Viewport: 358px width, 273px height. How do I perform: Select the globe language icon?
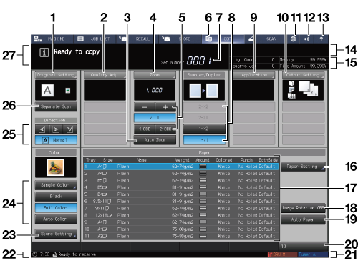(x=293, y=39)
